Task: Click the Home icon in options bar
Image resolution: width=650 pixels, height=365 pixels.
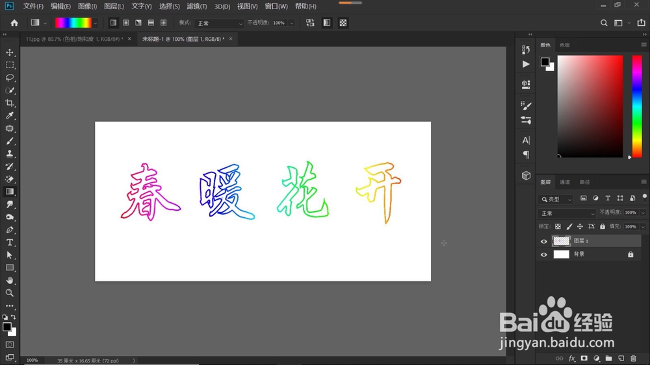Action: 14,23
